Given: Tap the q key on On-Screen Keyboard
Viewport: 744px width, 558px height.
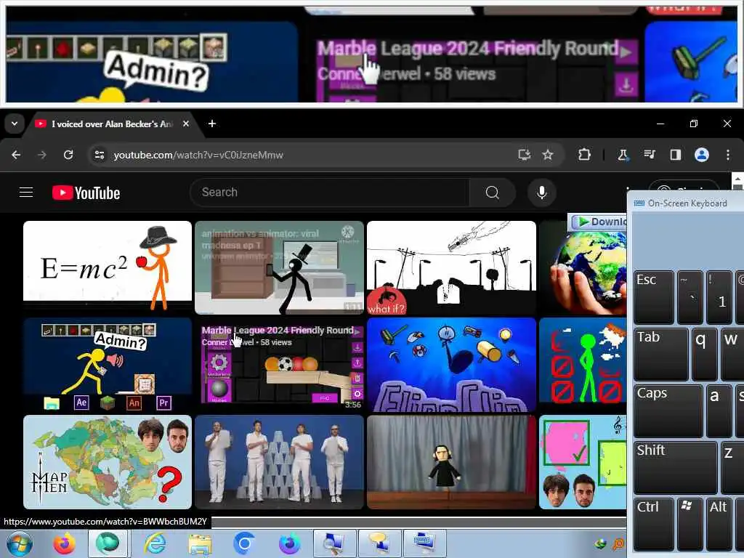Looking at the screenshot, I should 704,354.
